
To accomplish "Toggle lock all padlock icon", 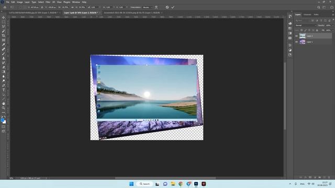I will (317, 30).
